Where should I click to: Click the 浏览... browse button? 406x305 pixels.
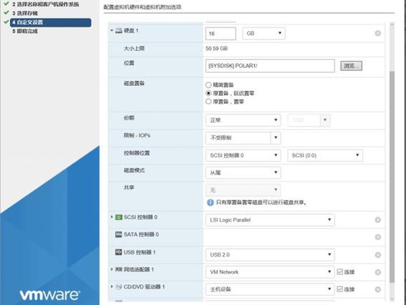pos(351,66)
